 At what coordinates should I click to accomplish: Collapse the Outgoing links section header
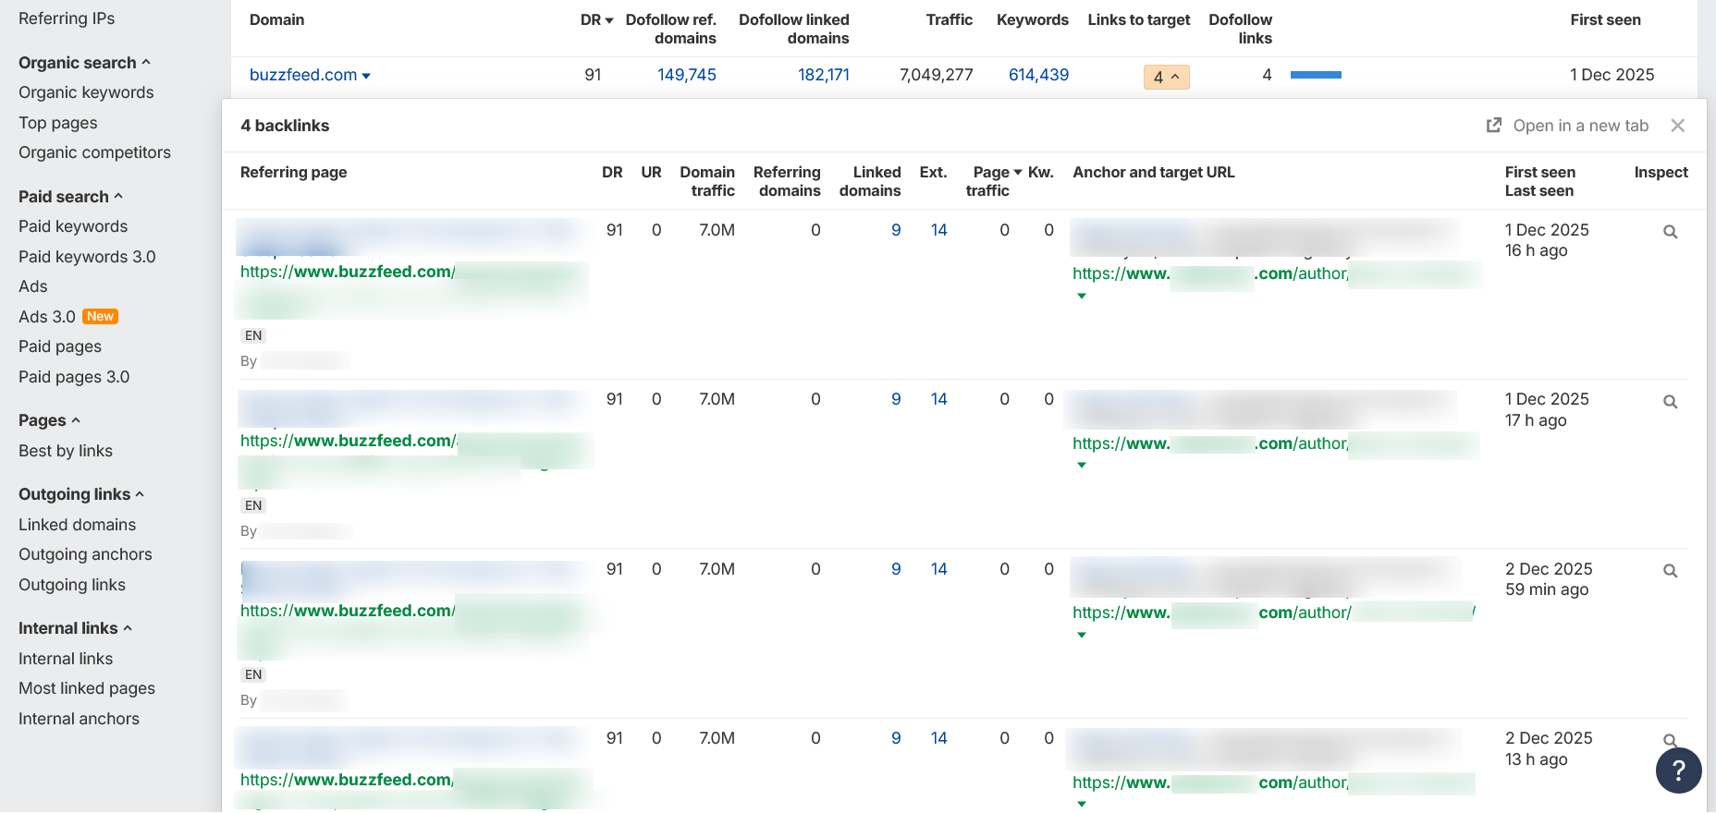(x=81, y=494)
